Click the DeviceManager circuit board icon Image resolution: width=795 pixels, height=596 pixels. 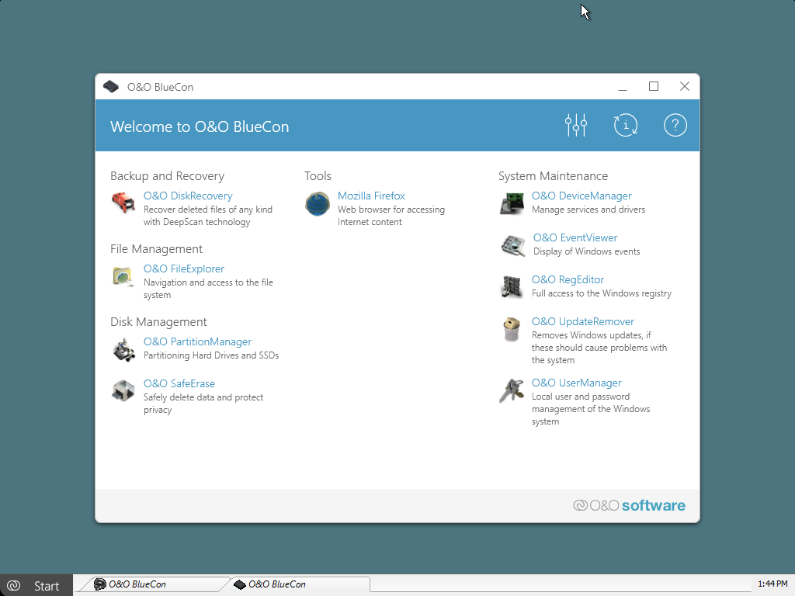[x=512, y=204]
